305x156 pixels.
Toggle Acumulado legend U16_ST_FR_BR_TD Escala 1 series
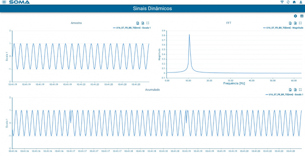(284, 95)
